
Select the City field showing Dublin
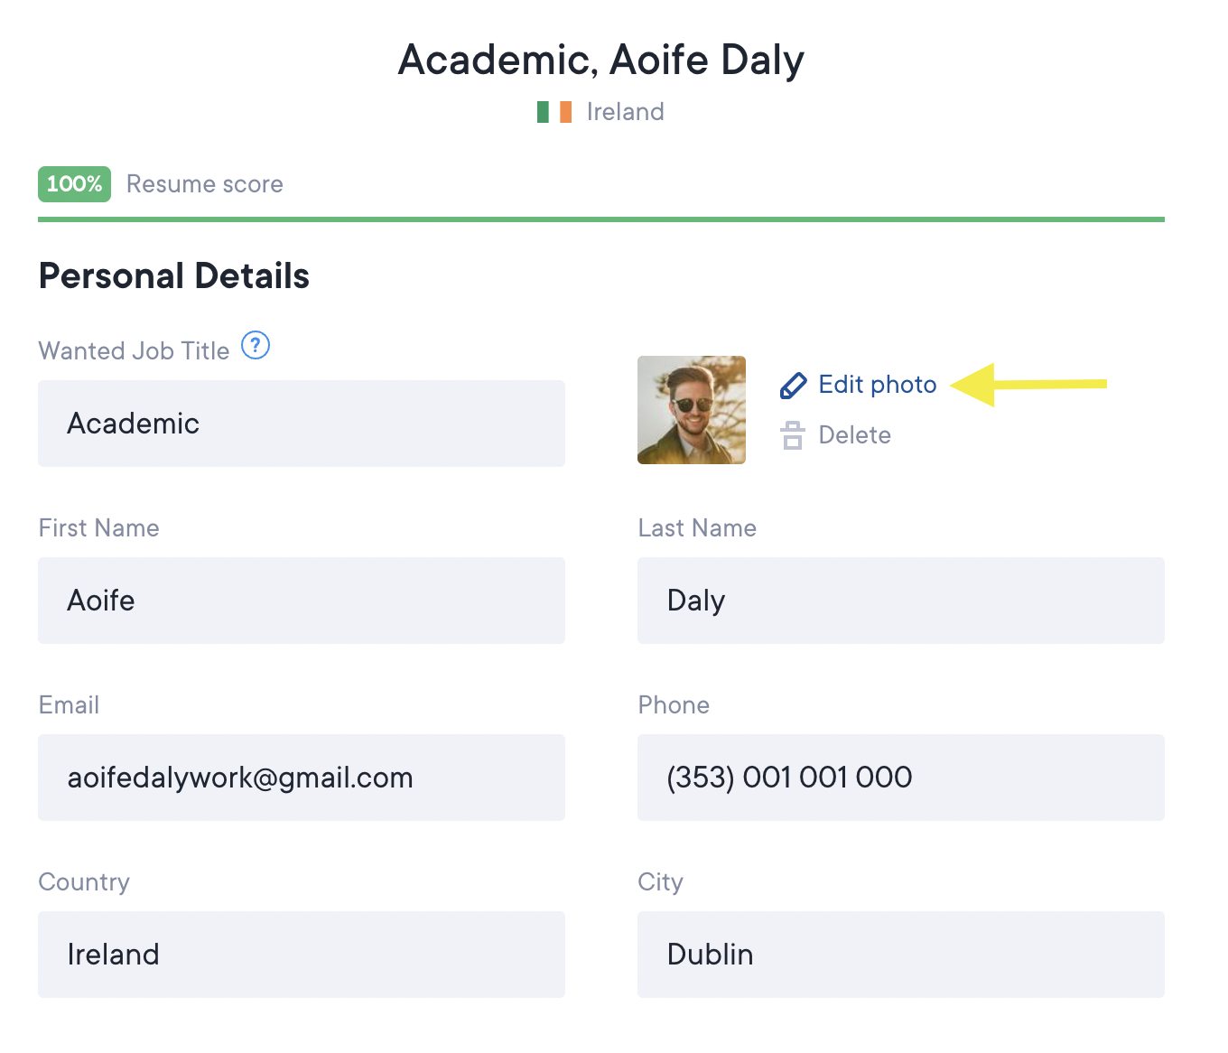pos(900,955)
